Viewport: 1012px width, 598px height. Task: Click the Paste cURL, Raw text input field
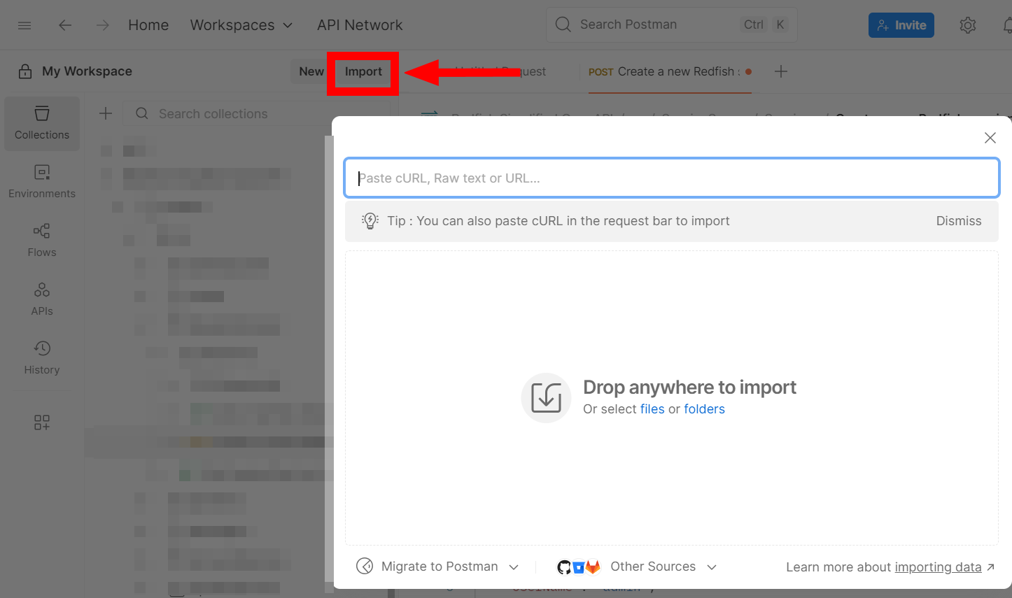tap(670, 178)
